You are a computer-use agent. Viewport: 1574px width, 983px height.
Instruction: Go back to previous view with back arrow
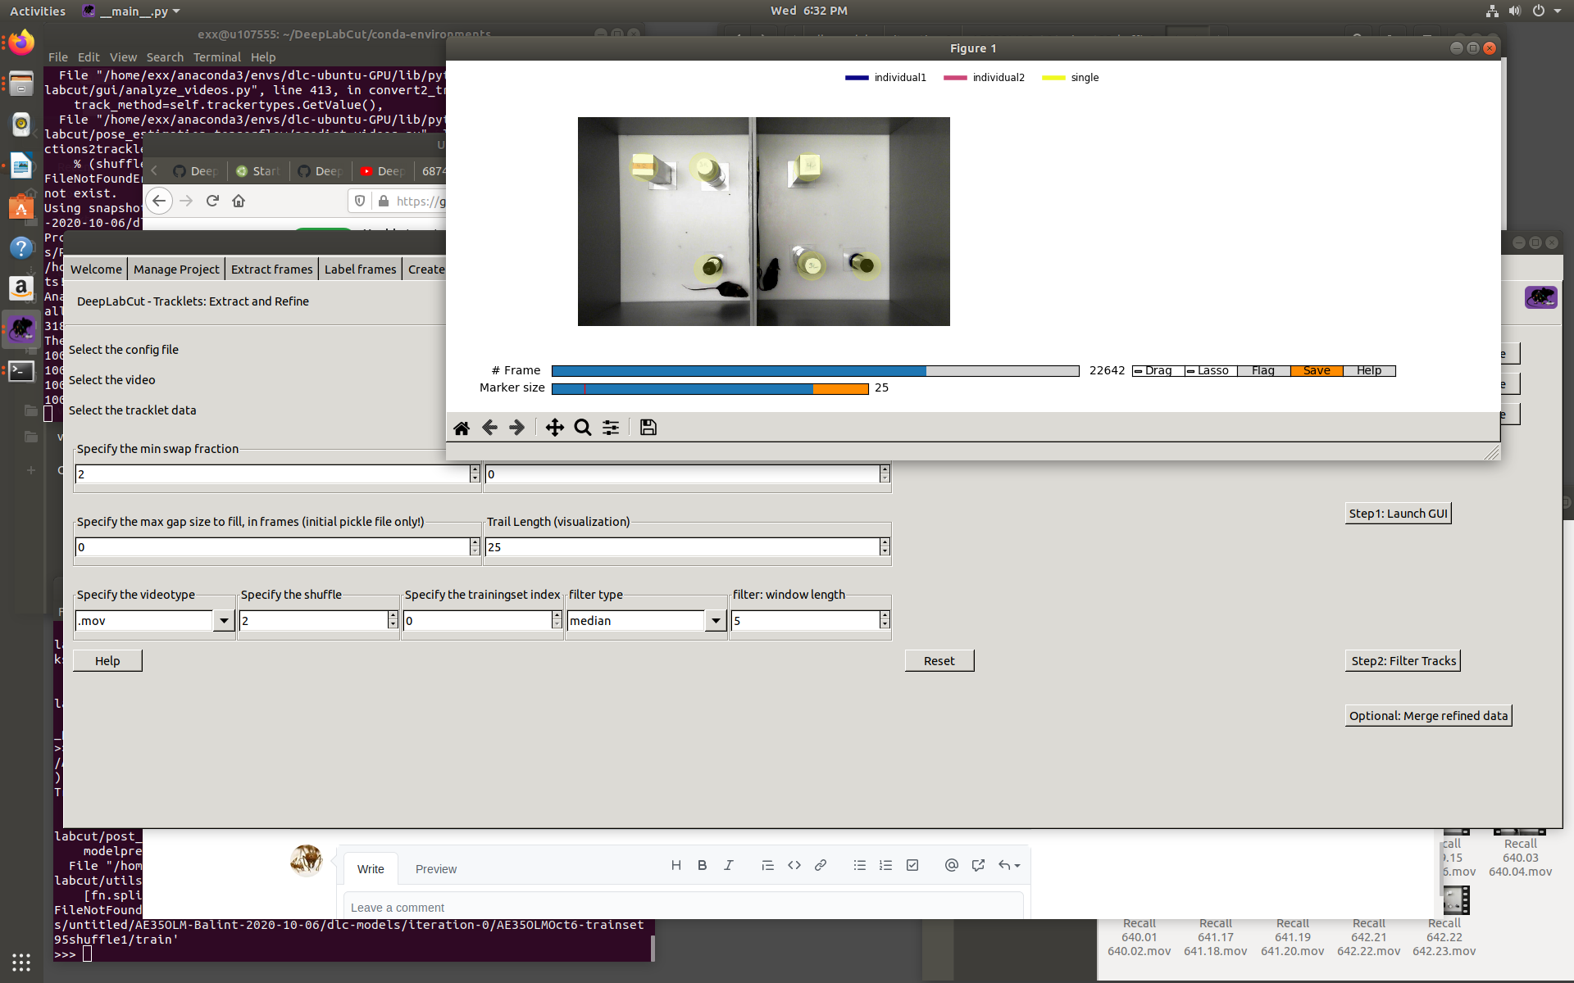coord(490,427)
